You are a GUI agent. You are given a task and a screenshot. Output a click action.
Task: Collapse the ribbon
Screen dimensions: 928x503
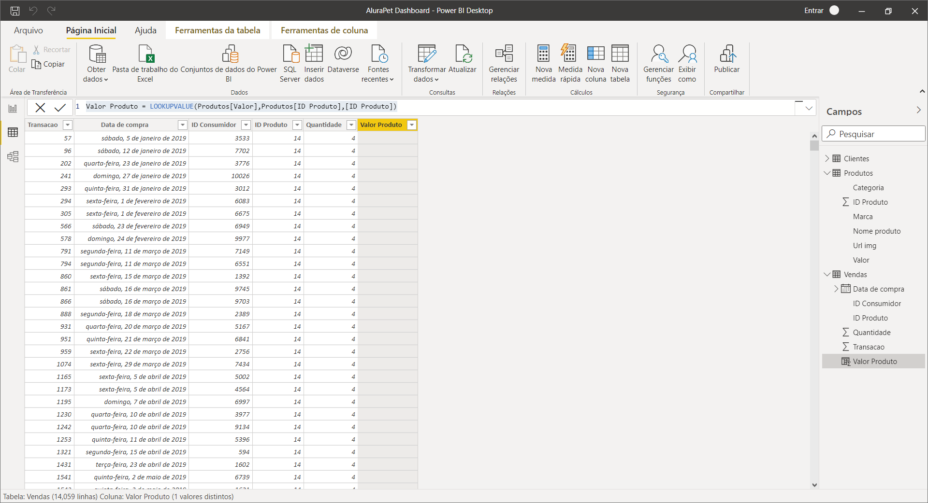pyautogui.click(x=922, y=91)
